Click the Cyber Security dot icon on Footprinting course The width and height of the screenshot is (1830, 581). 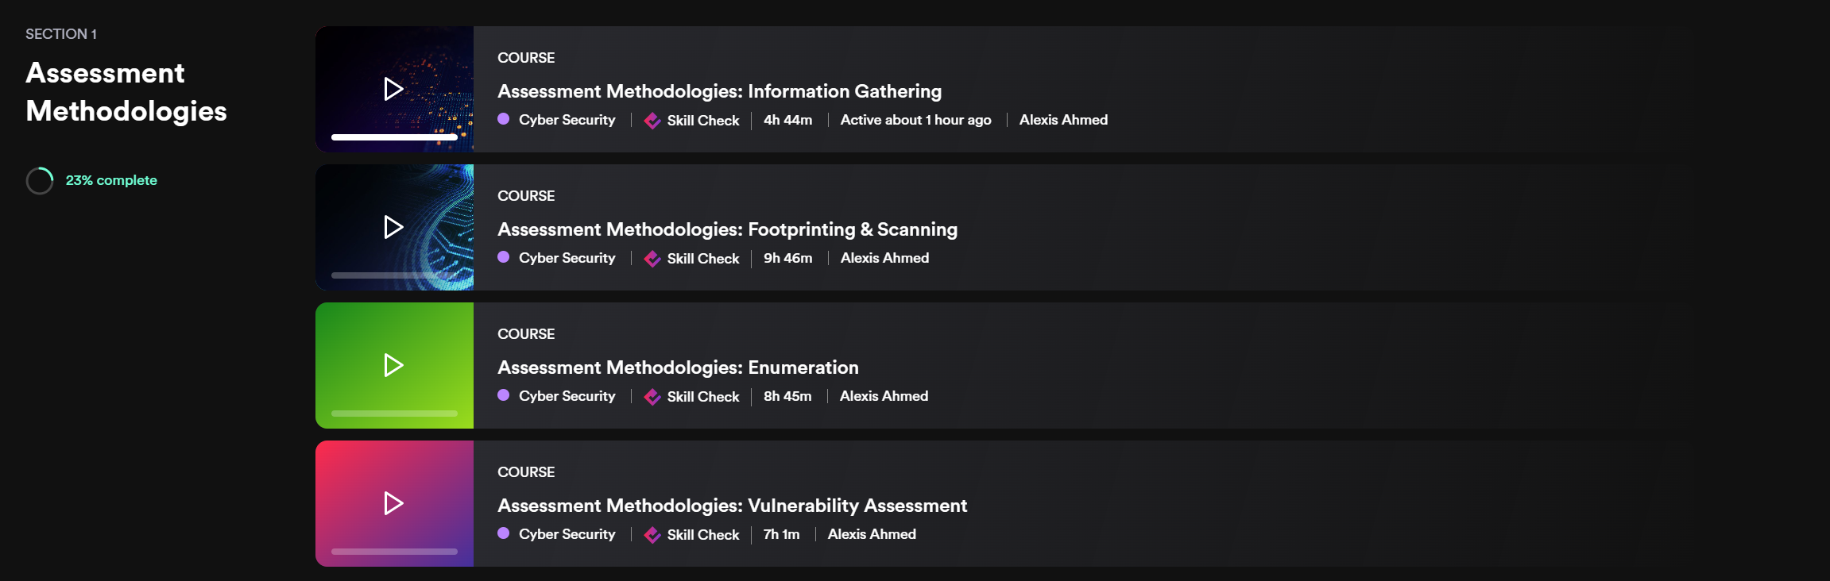point(503,258)
